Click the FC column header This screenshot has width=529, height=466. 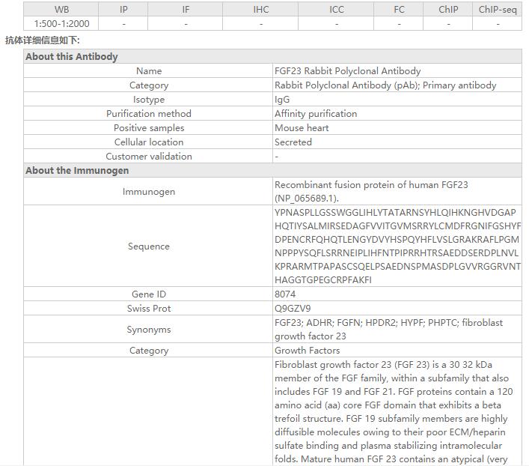(x=400, y=10)
